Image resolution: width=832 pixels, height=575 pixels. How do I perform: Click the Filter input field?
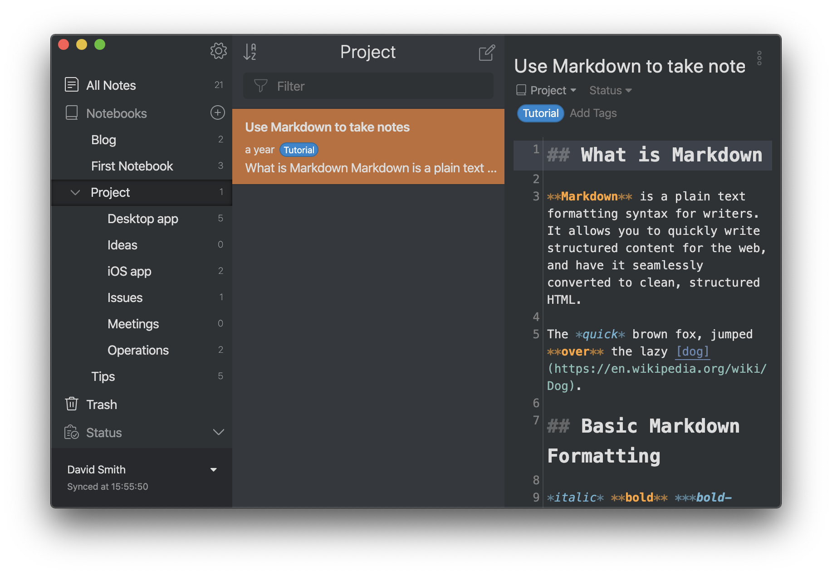pyautogui.click(x=368, y=86)
